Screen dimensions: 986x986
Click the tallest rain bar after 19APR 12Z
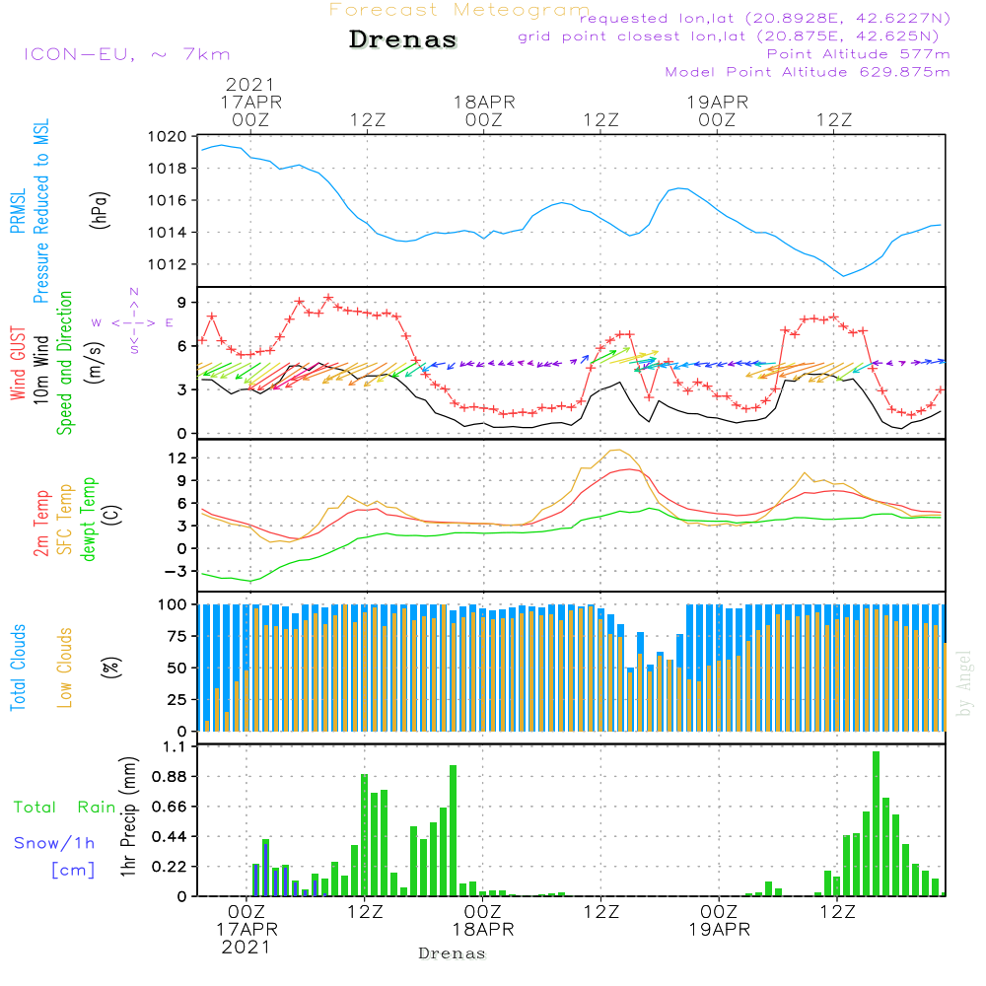pyautogui.click(x=876, y=823)
